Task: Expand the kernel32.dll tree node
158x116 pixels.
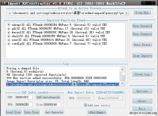Action: (x=9, y=32)
